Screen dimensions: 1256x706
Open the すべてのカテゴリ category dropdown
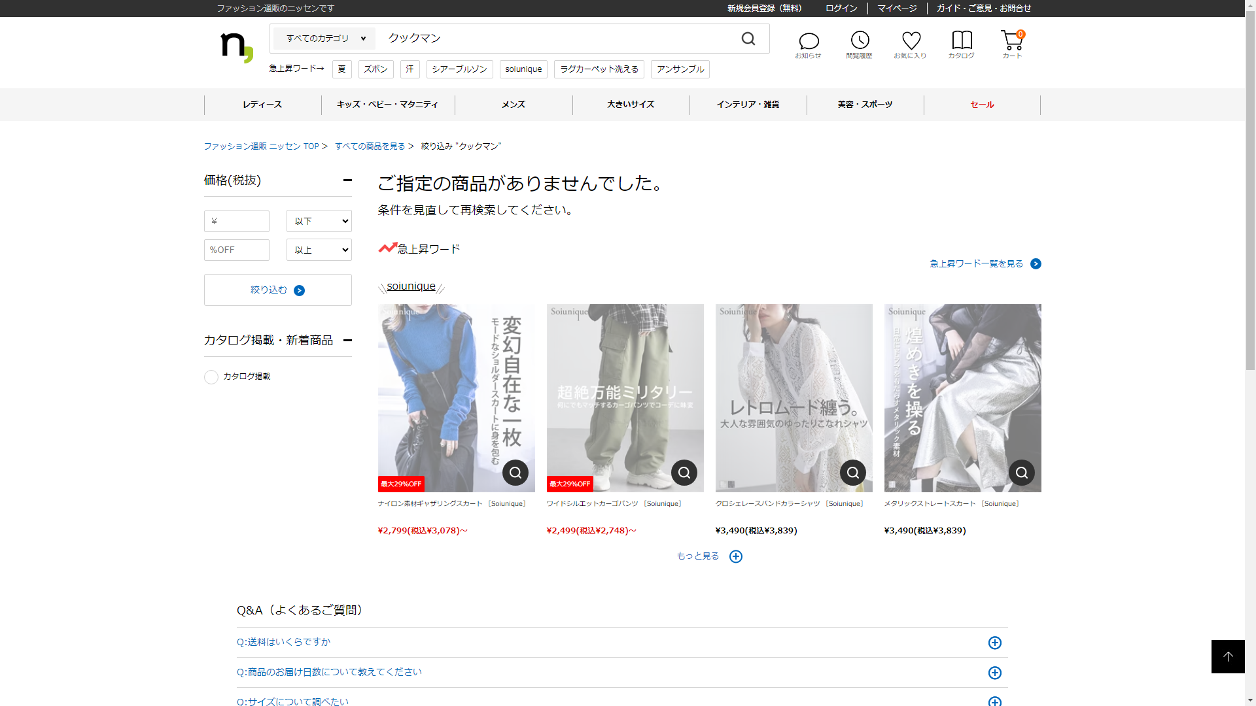click(324, 39)
